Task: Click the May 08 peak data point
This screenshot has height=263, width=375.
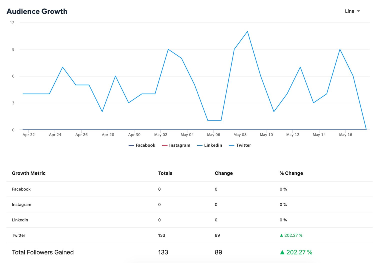Action: click(247, 31)
